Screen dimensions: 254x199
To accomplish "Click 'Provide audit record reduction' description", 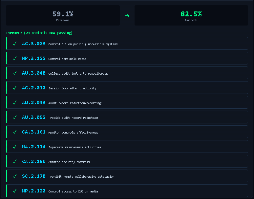I will pyautogui.click(x=73, y=118).
